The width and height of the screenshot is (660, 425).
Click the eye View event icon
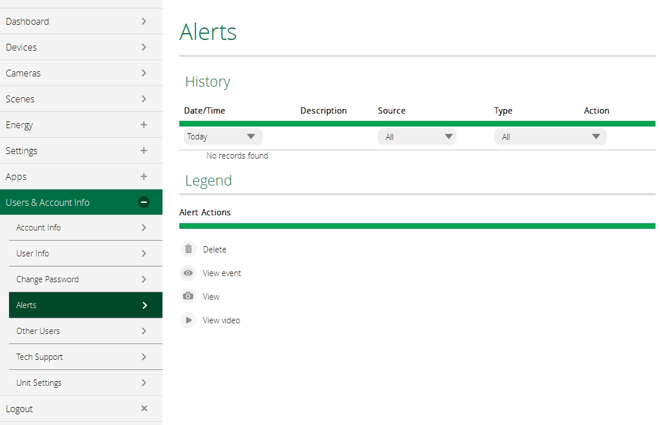click(188, 273)
